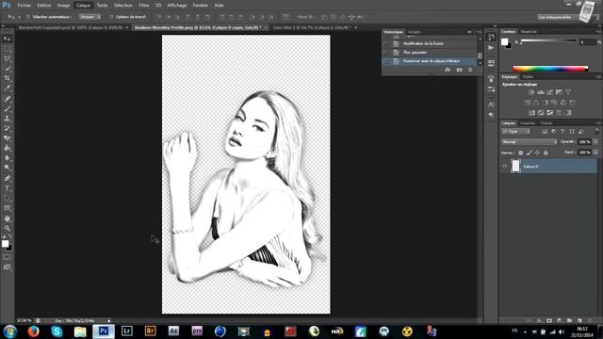The image size is (603, 339).
Task: Select the Brush tool
Action: pyautogui.click(x=7, y=109)
